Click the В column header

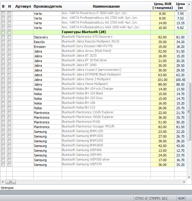(x=3, y=6)
